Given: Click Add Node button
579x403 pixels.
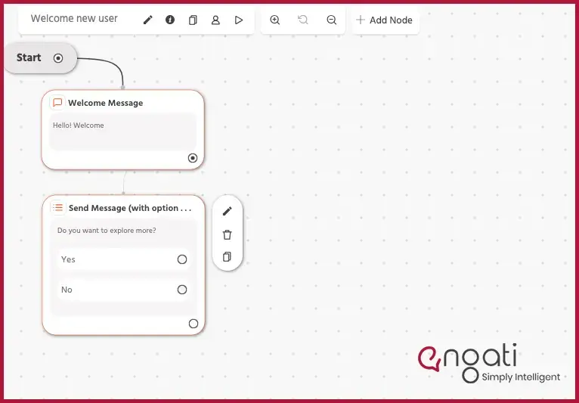Looking at the screenshot, I should point(385,20).
